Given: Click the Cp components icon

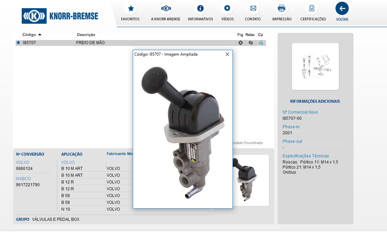Looking at the screenshot, I should 261,43.
